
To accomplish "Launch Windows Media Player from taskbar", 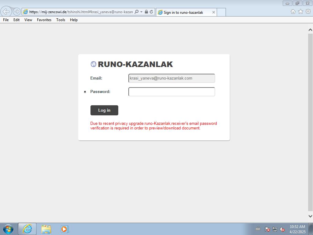I will coord(65,229).
